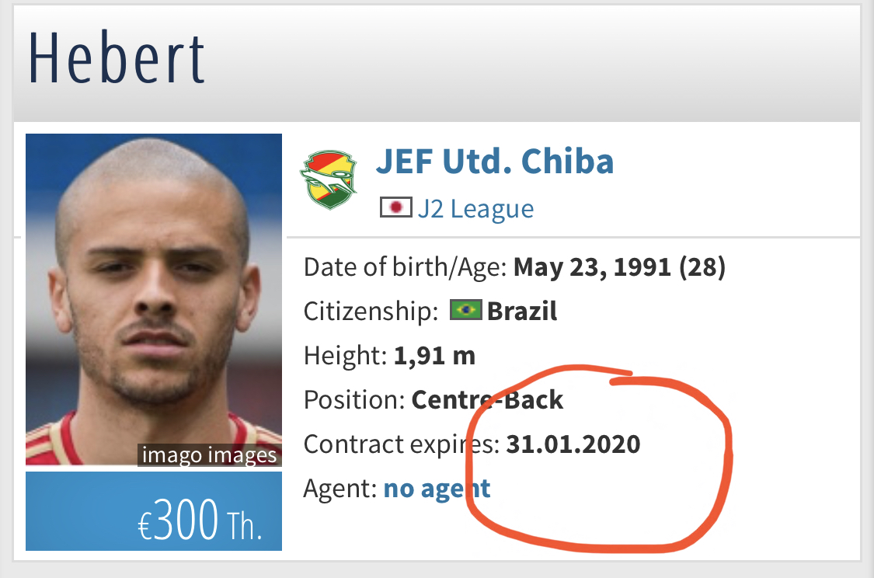
Task: Click the €300 Th. market value box
Action: point(154,511)
